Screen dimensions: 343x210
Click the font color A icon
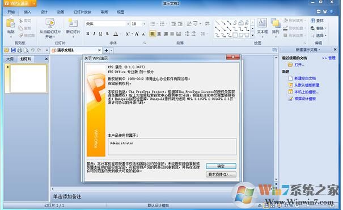tap(116, 34)
